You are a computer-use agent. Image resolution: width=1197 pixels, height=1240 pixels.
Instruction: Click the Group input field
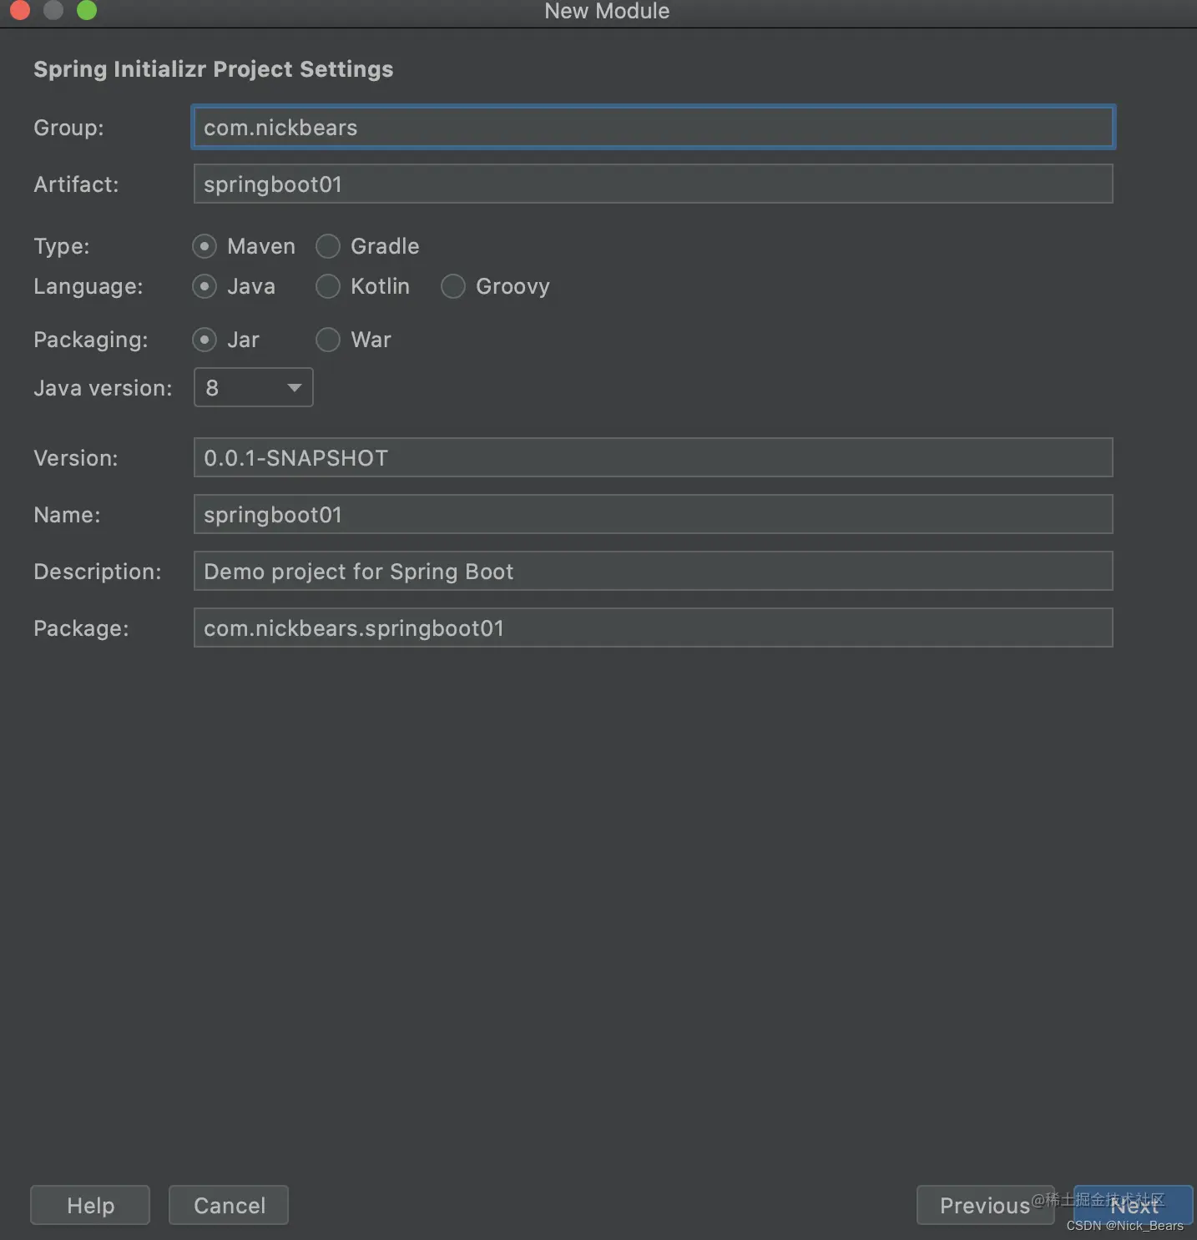pos(654,127)
